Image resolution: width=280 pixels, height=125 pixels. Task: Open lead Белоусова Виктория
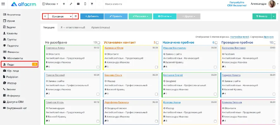[234, 48]
